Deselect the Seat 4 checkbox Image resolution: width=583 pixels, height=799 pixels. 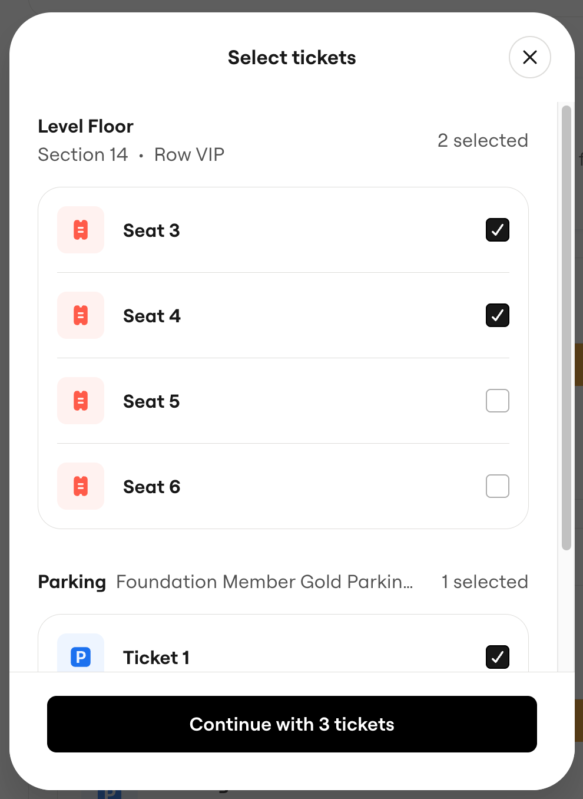point(497,315)
